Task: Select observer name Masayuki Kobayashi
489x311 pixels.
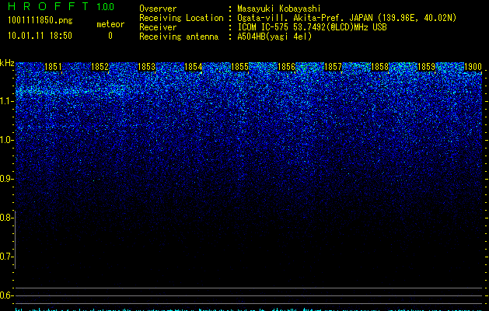Action: pyautogui.click(x=279, y=9)
